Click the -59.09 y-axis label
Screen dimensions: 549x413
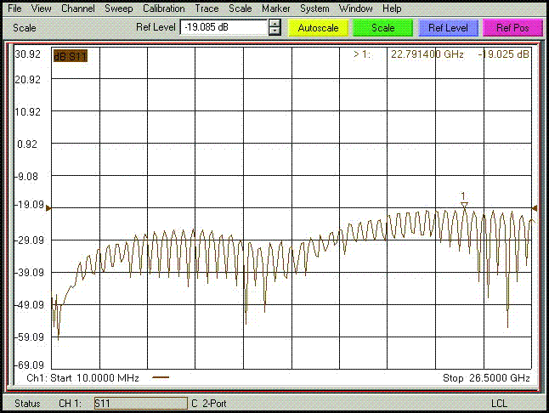(x=29, y=337)
